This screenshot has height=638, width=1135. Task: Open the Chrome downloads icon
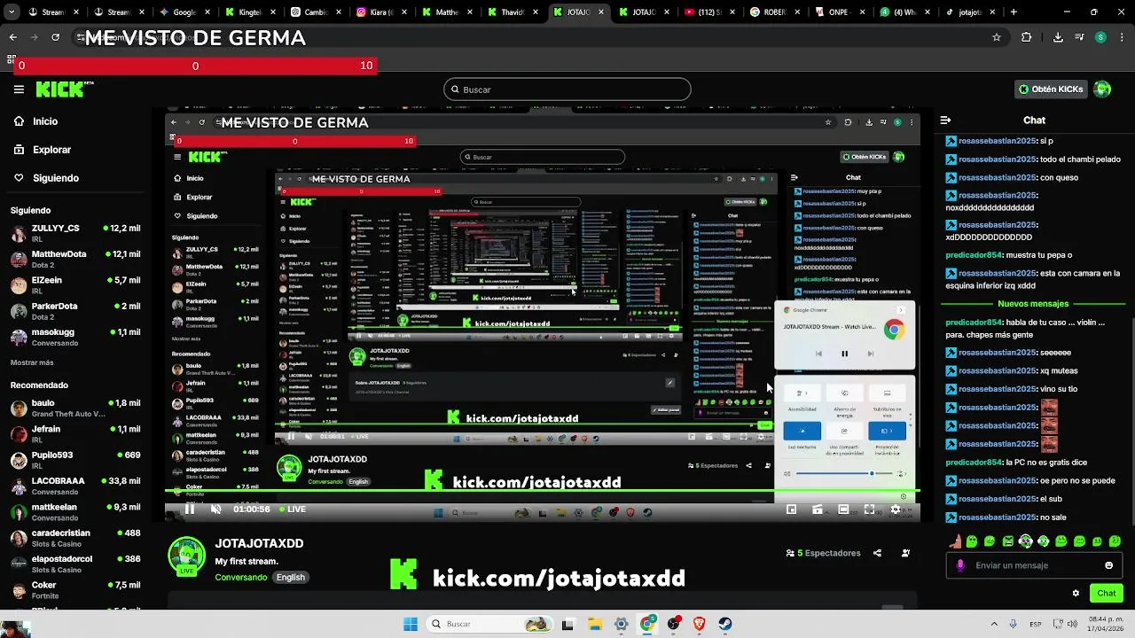click(1058, 37)
